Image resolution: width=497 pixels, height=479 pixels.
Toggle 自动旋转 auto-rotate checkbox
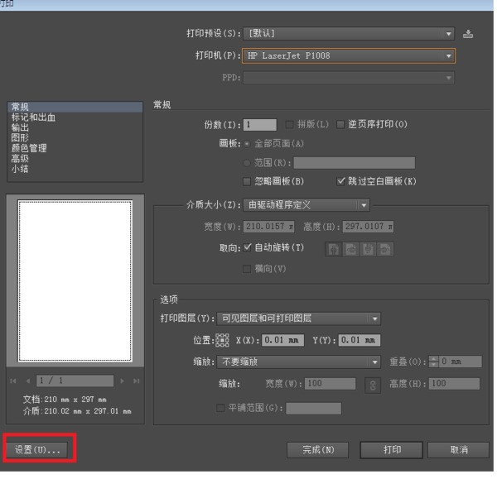(247, 247)
